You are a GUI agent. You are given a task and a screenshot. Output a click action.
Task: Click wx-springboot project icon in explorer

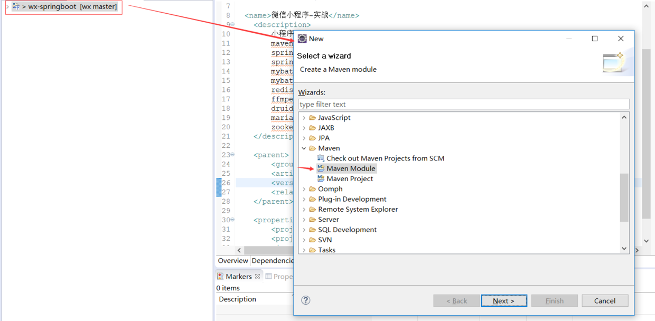[16, 7]
